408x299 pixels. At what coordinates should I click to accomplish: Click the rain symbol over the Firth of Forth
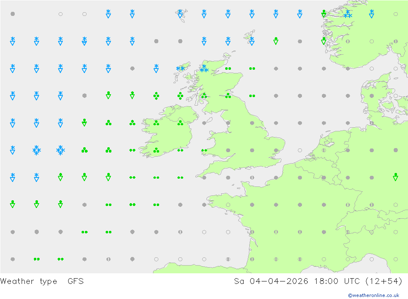click(228, 95)
